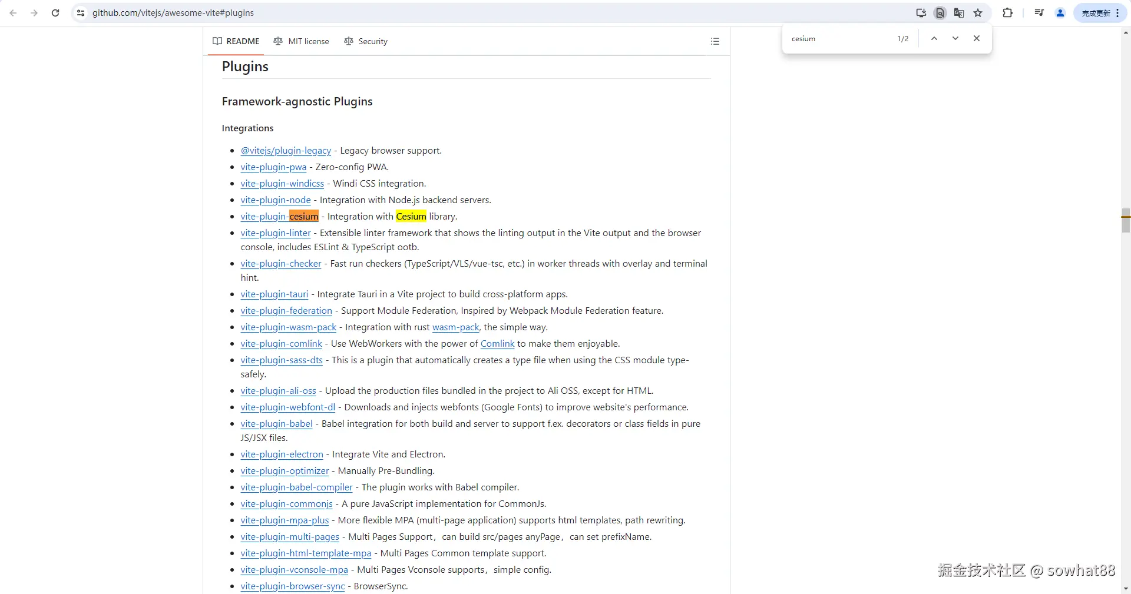This screenshot has width=1131, height=594.
Task: Go back to the previous page
Action: [13, 13]
